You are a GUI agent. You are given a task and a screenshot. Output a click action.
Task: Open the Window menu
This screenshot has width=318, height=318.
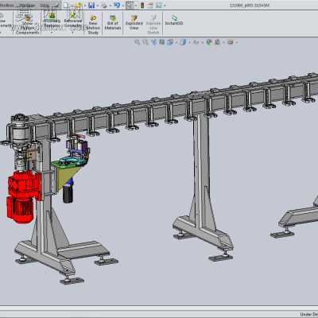27,6
